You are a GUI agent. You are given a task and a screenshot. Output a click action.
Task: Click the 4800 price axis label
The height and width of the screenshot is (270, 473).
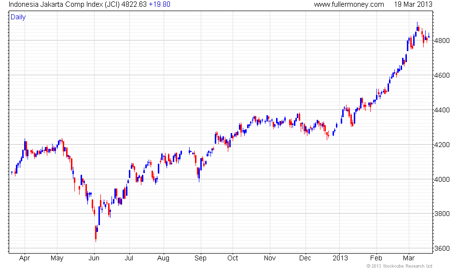[x=442, y=40]
